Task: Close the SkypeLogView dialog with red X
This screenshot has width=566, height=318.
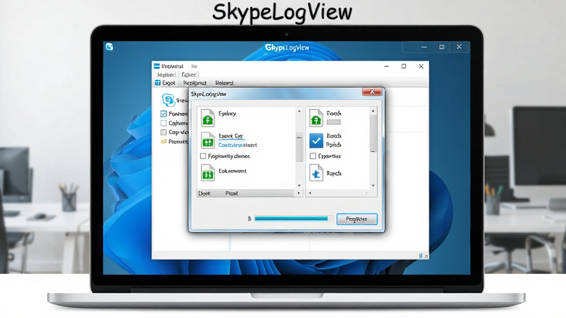Action: 372,92
